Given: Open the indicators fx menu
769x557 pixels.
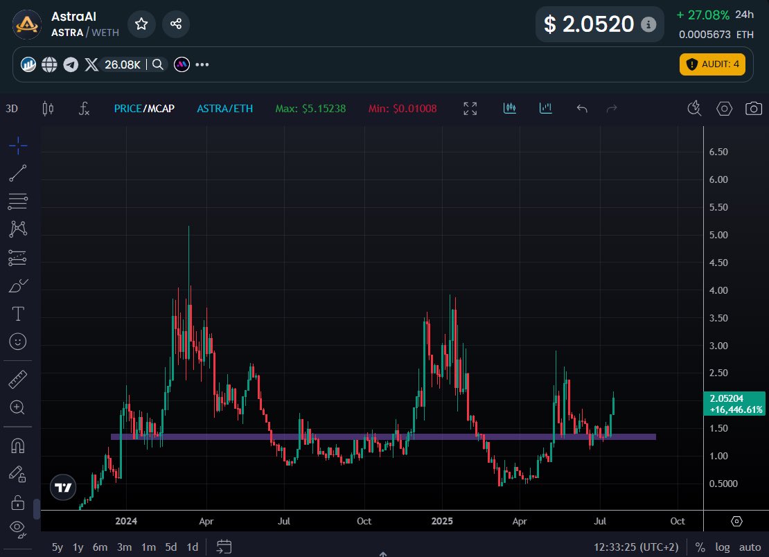Looking at the screenshot, I should point(84,108).
